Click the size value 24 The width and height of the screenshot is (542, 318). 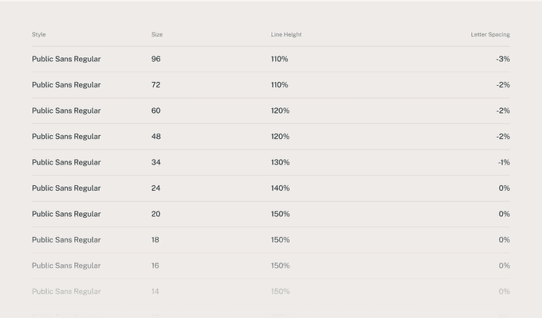click(156, 188)
